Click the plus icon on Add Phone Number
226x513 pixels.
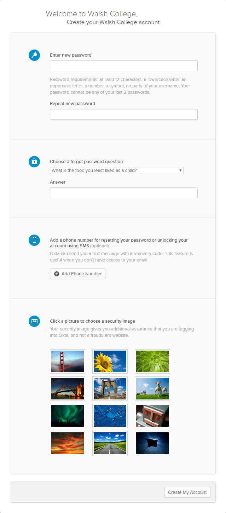tap(57, 274)
